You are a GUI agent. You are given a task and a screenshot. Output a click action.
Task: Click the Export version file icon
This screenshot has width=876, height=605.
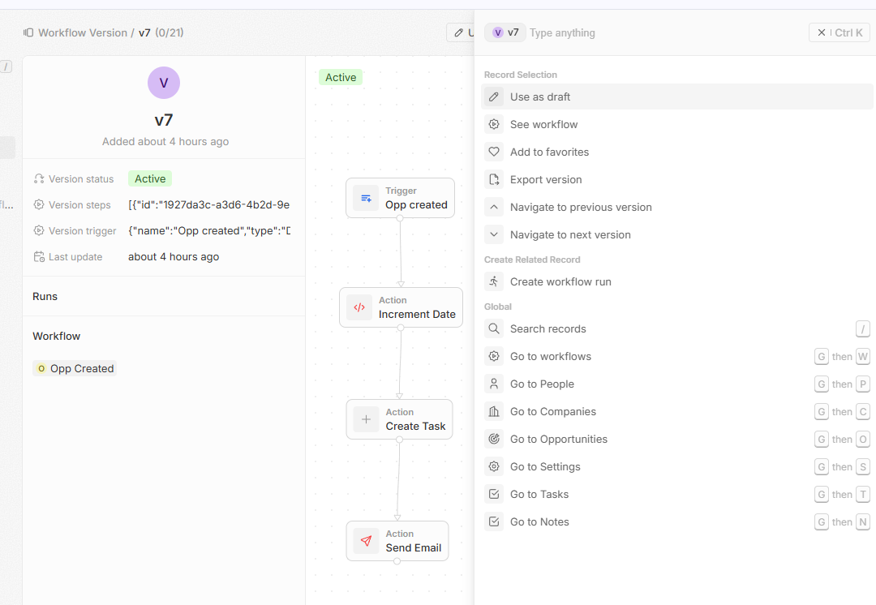coord(494,179)
